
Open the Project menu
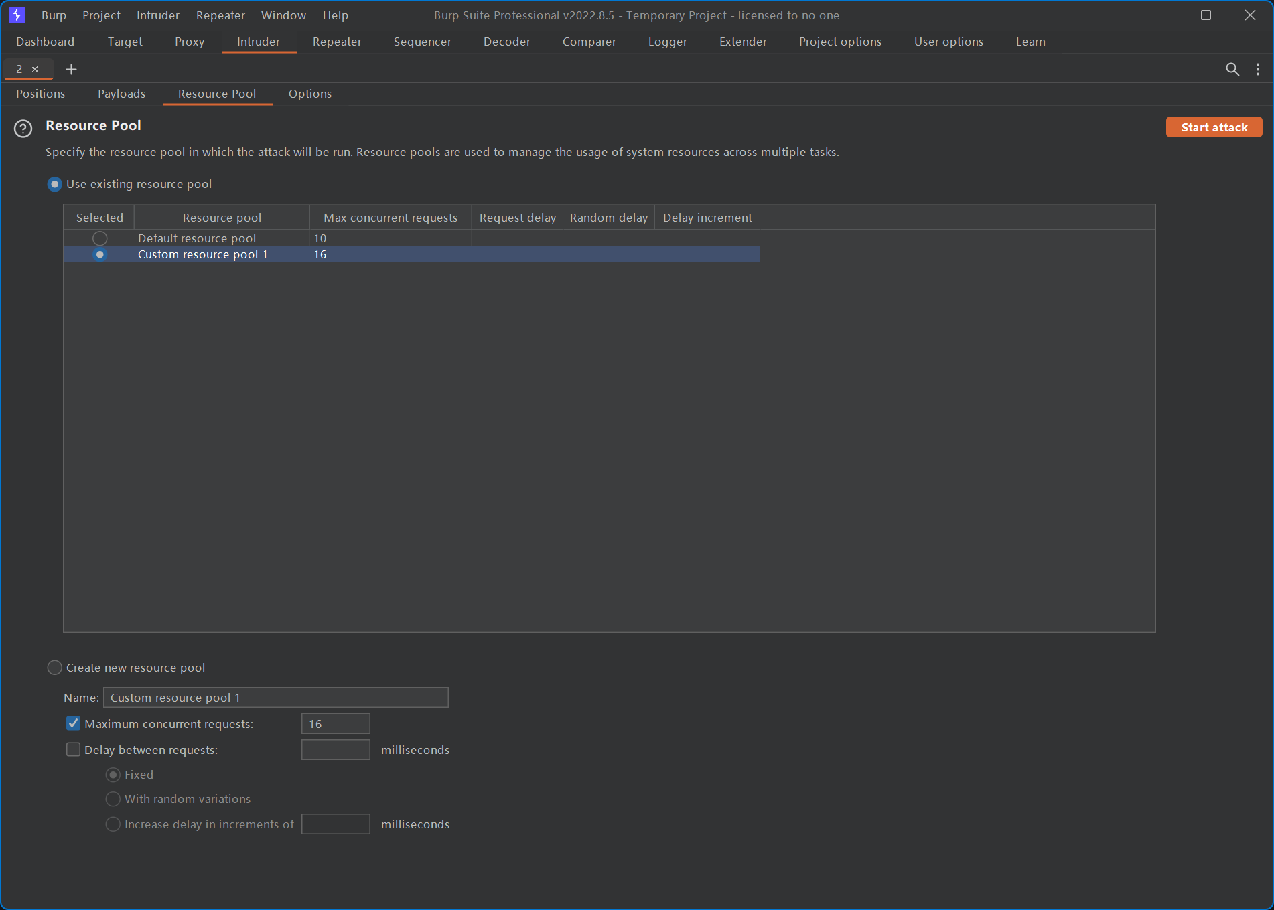click(101, 15)
